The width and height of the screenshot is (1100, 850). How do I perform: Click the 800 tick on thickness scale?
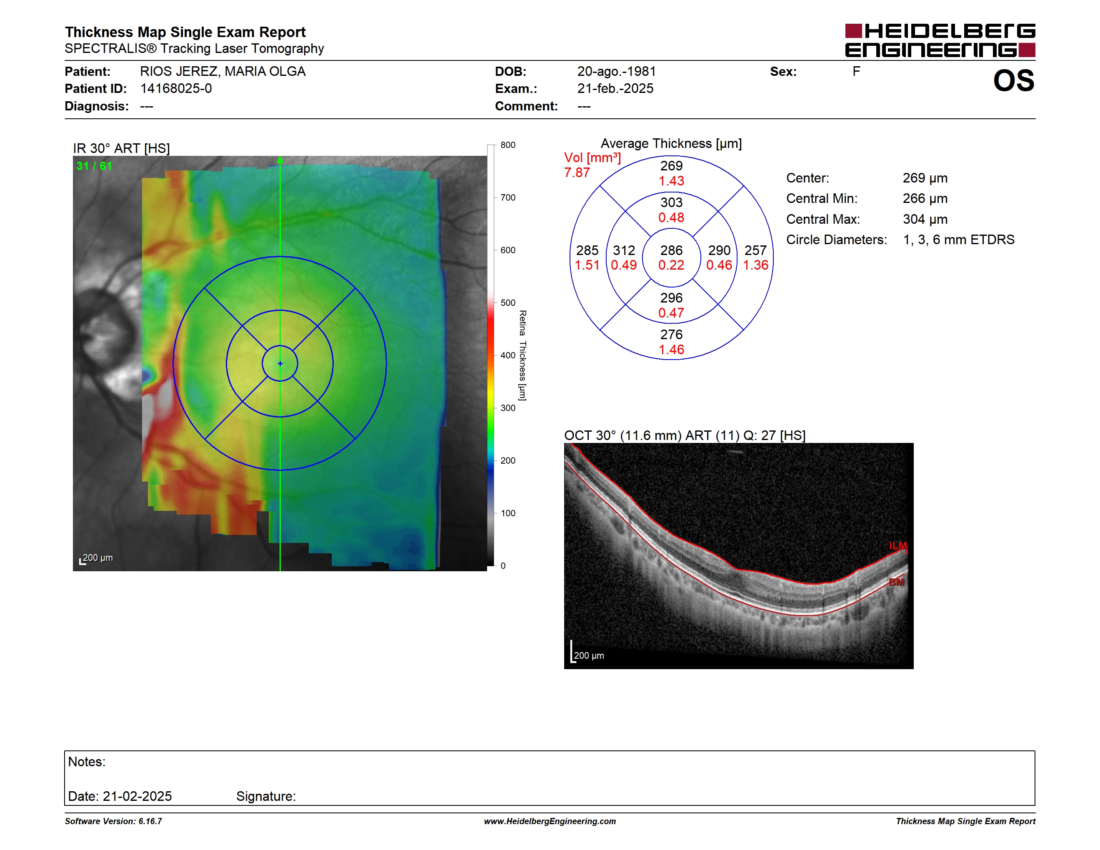pyautogui.click(x=507, y=145)
